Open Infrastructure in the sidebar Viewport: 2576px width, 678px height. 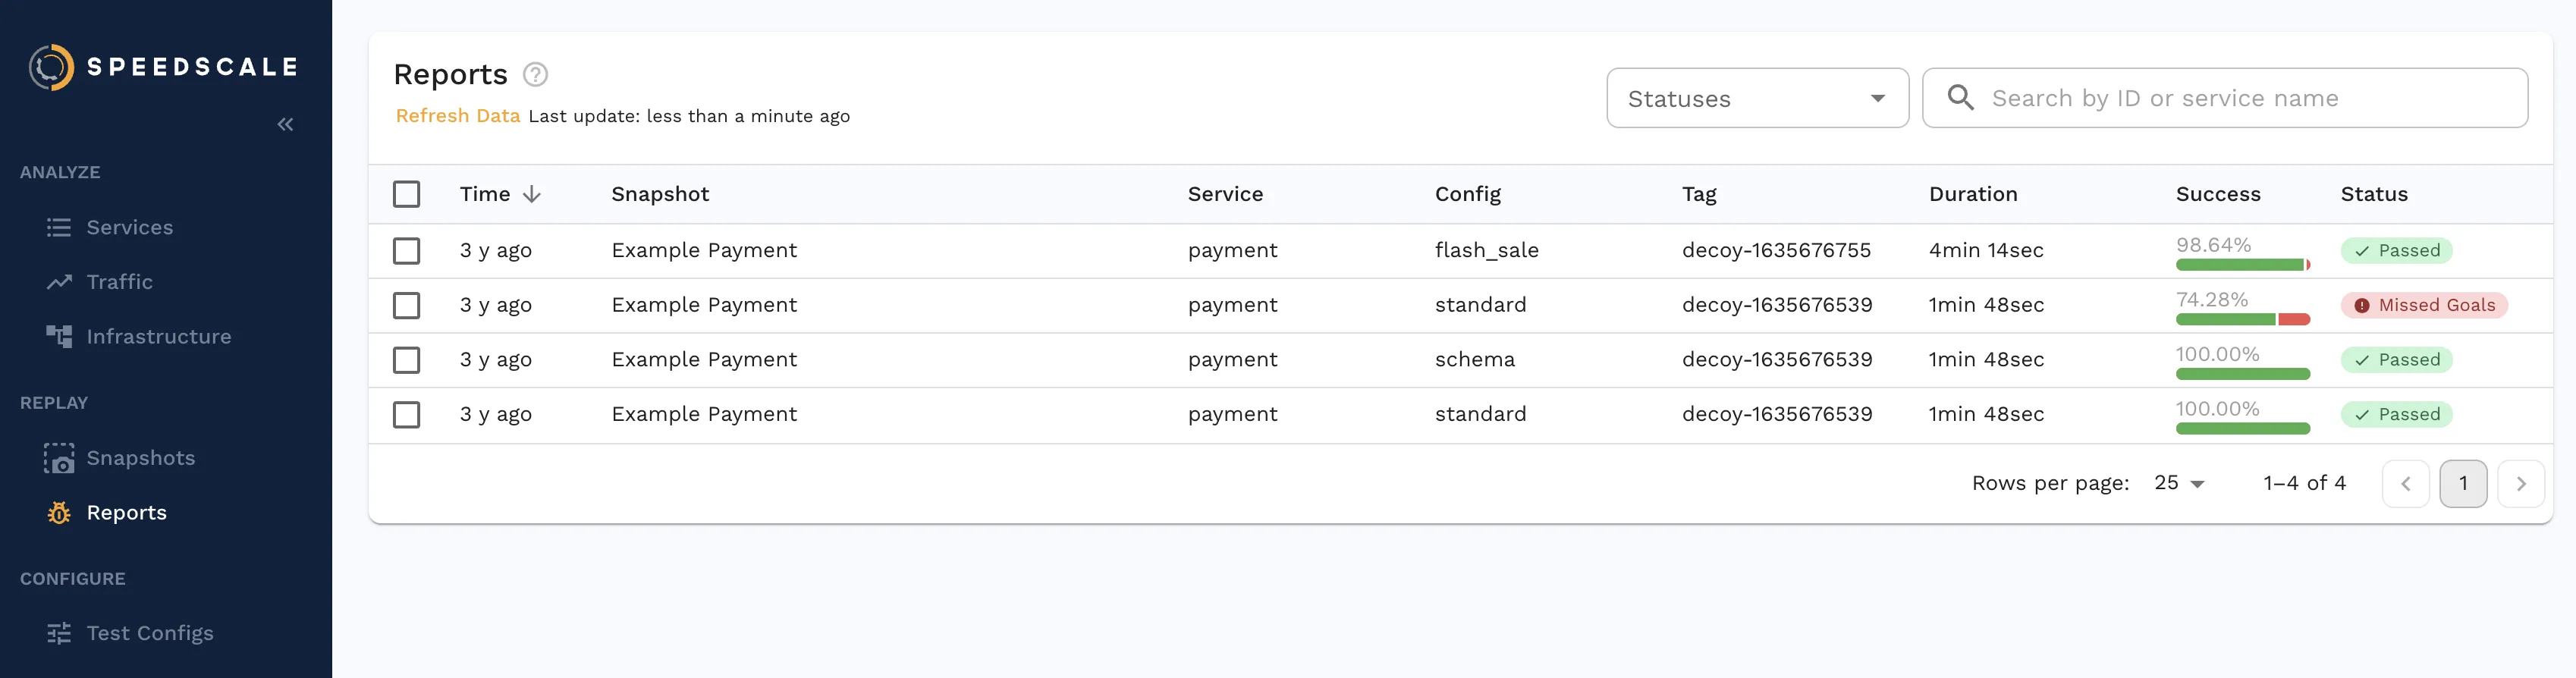pyautogui.click(x=158, y=336)
